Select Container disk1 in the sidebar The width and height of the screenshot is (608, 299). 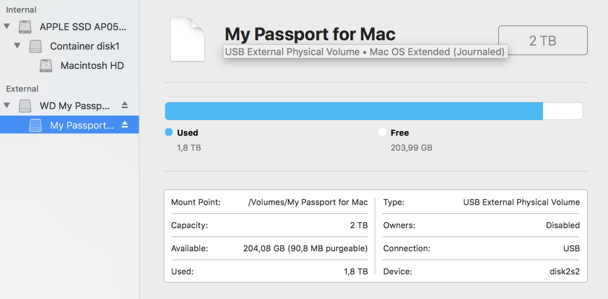(x=85, y=46)
